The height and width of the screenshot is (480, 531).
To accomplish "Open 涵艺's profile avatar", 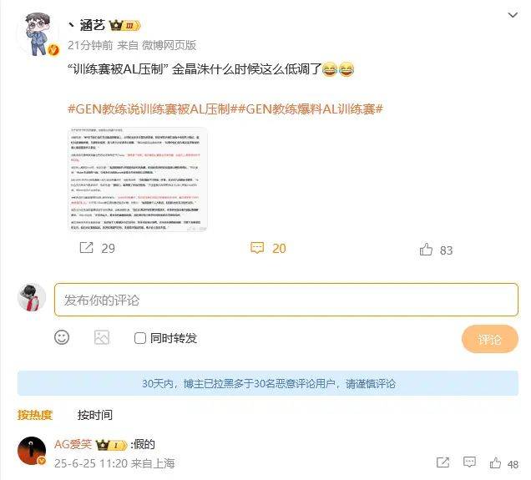I will tap(38, 34).
